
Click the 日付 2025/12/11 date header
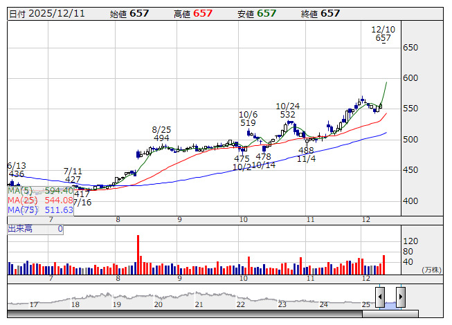[x=47, y=14]
